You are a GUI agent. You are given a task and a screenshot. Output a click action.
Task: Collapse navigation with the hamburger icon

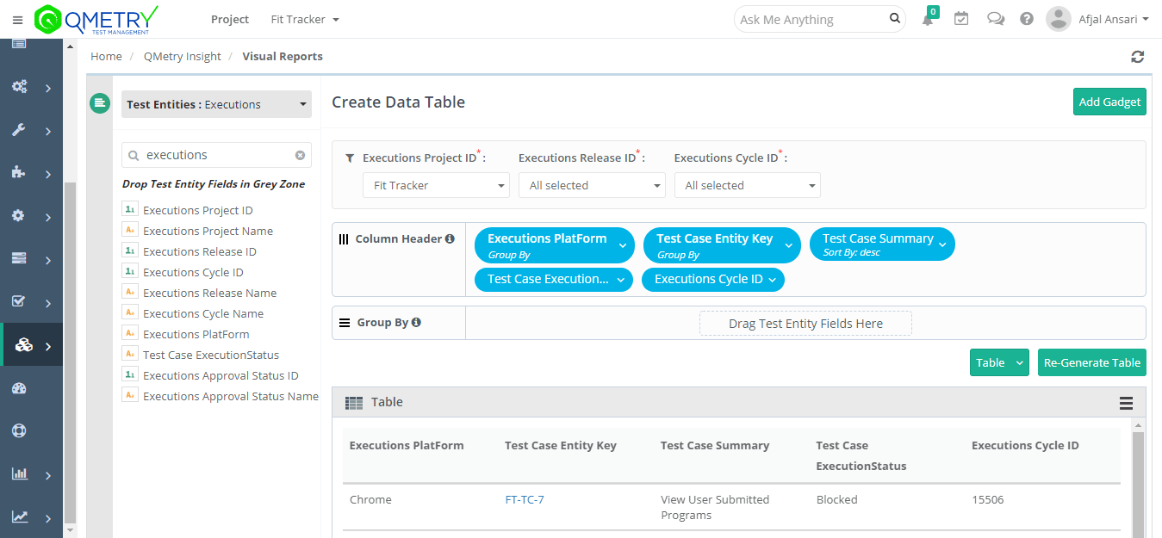coord(16,19)
